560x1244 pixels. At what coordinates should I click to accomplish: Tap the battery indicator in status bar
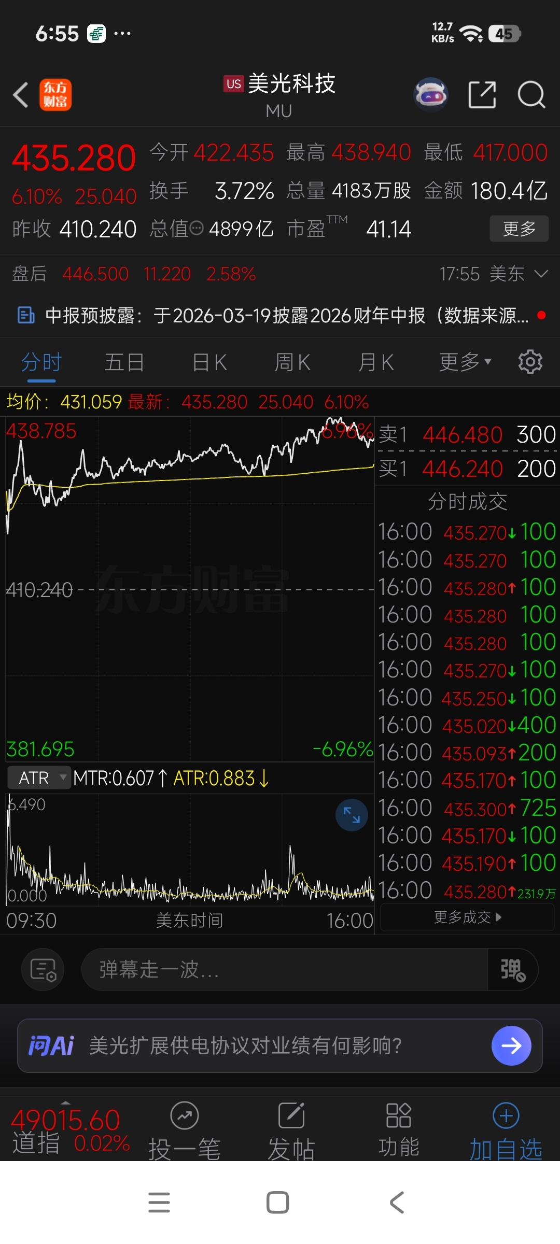tap(505, 34)
